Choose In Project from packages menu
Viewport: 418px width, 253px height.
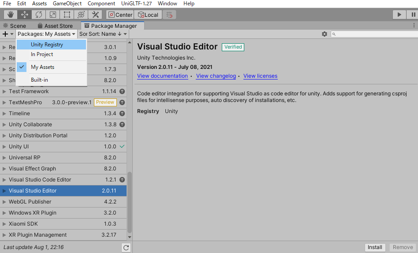(x=52, y=54)
